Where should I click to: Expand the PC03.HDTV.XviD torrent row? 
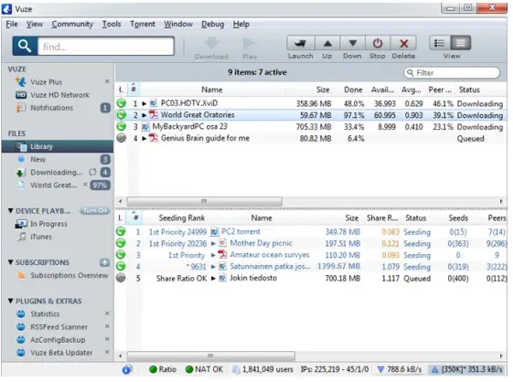pyautogui.click(x=144, y=103)
